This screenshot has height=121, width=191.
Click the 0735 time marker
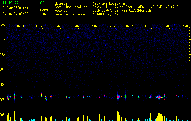click(93, 26)
